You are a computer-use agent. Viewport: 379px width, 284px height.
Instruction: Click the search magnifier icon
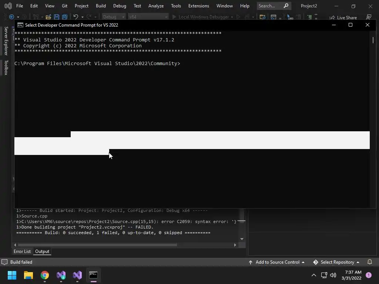click(286, 6)
